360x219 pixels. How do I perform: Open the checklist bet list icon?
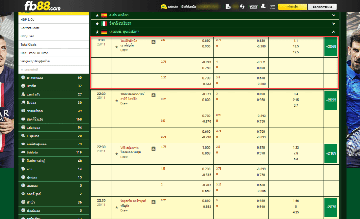coord(272,7)
